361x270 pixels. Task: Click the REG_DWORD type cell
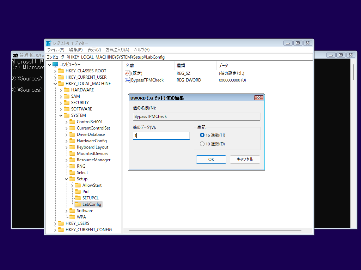(189, 80)
